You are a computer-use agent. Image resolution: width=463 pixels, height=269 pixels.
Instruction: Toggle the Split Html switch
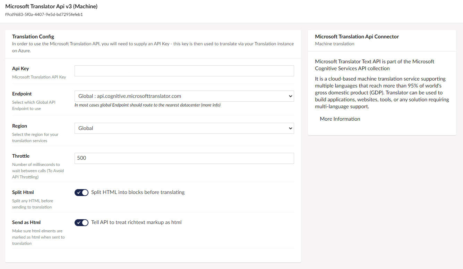(x=82, y=193)
